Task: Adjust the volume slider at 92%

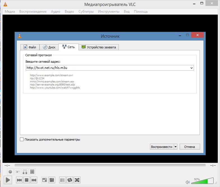Action: coord(202,181)
